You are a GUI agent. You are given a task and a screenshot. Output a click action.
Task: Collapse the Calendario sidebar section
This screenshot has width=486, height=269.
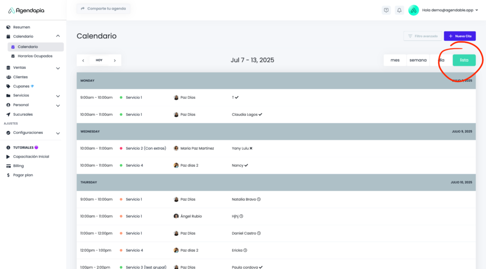(58, 36)
